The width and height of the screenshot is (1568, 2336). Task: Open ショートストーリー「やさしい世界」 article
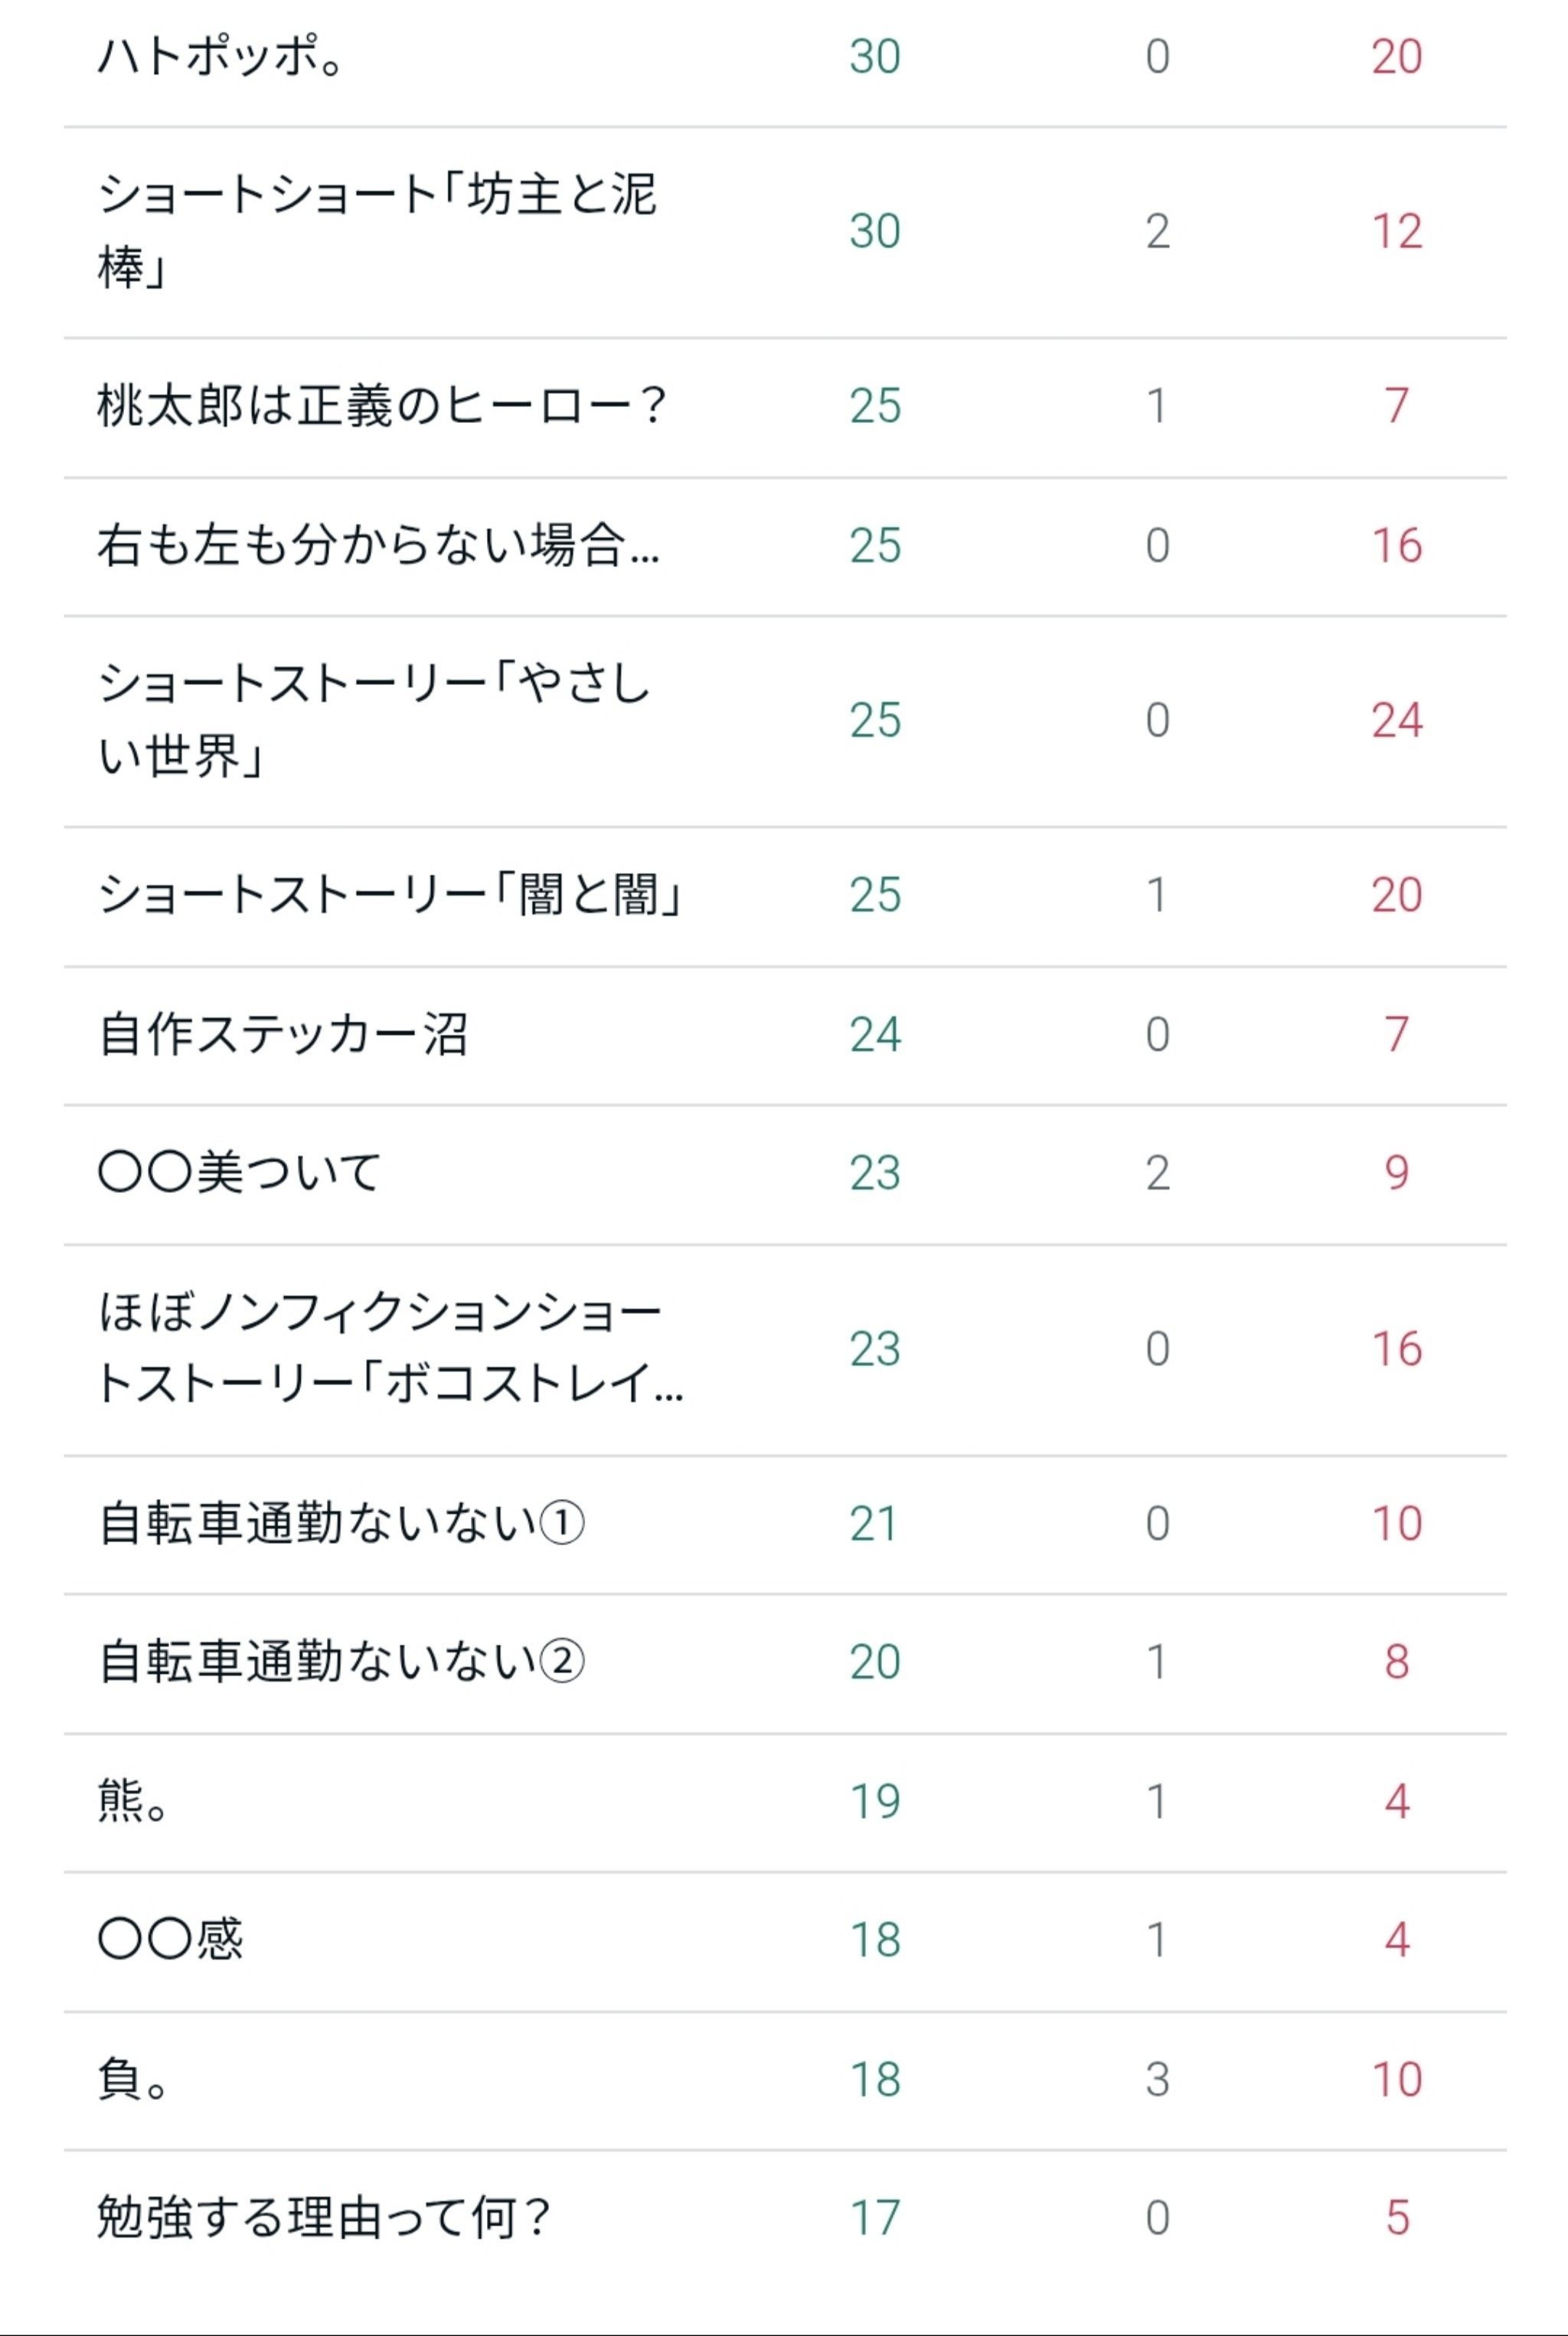374,720
